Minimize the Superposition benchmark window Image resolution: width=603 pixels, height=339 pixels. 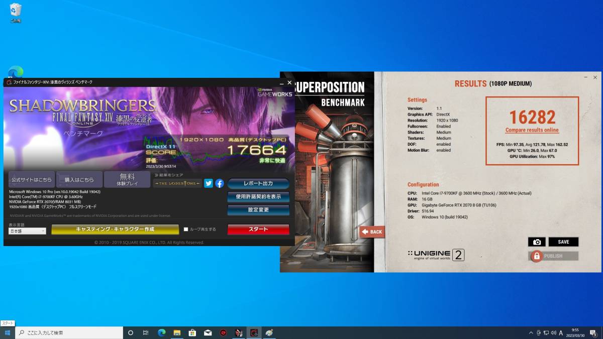tap(585, 77)
